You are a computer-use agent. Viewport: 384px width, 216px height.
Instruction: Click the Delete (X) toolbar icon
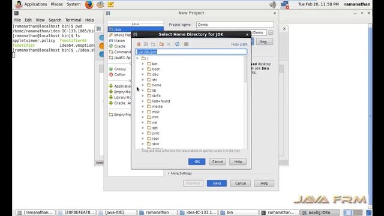coord(169,44)
